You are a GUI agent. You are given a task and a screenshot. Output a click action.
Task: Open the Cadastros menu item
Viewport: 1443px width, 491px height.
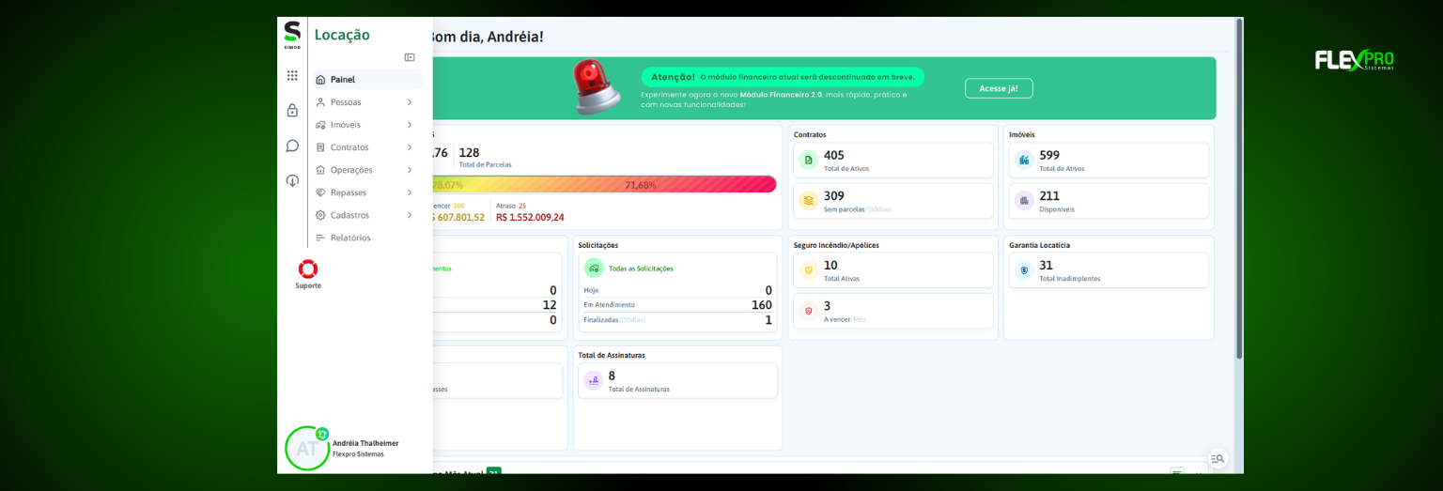coord(367,215)
